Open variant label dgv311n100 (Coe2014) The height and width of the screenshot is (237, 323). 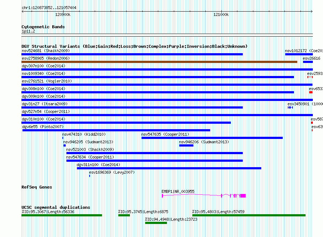[x=98, y=165]
